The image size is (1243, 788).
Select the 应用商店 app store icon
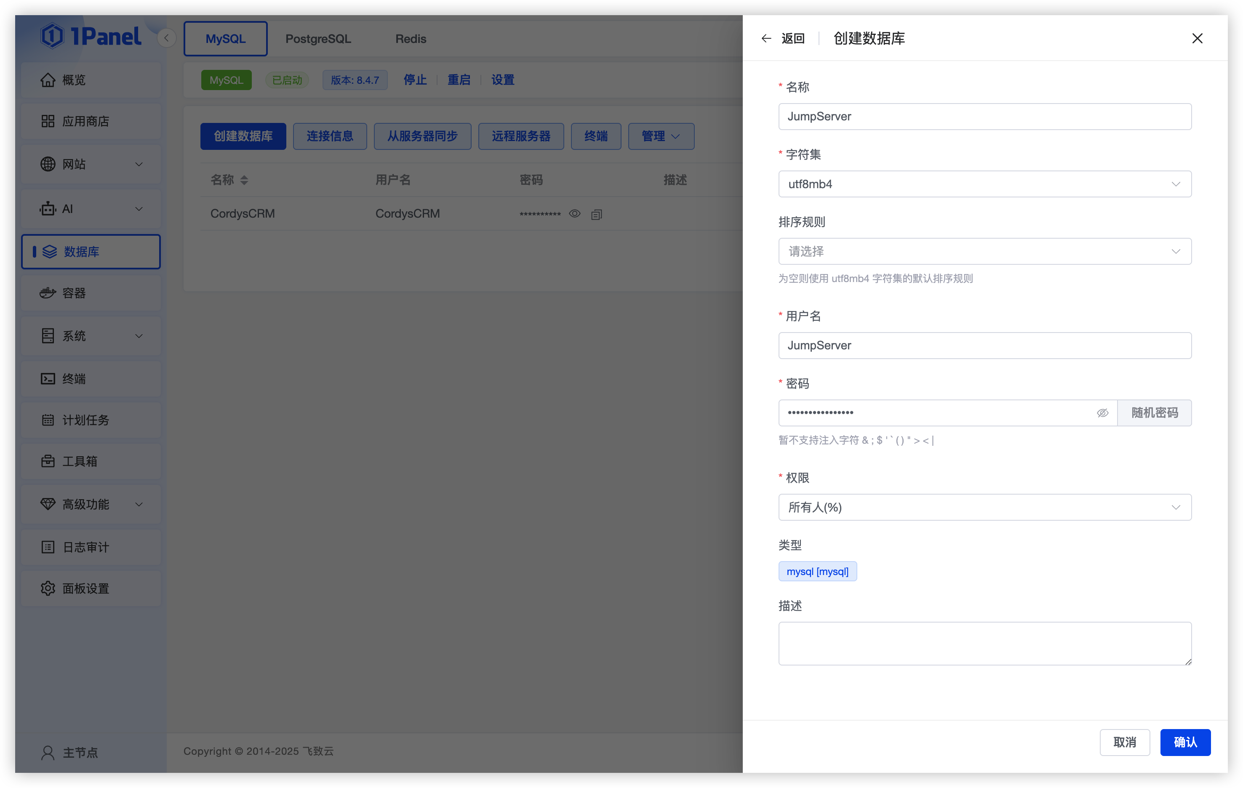(48, 121)
